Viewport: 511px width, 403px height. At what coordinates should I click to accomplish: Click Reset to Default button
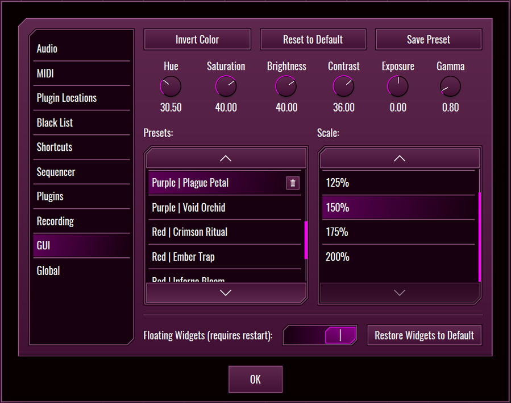click(x=313, y=39)
